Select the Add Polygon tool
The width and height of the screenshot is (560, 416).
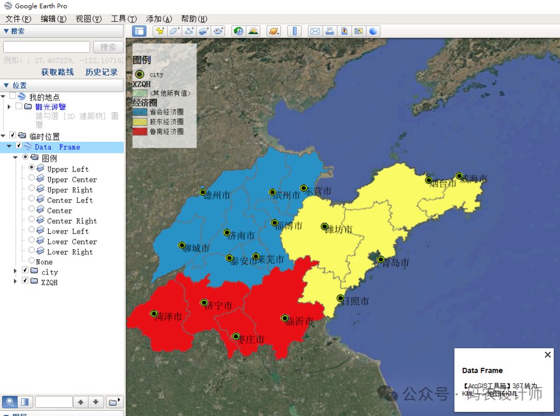click(x=175, y=31)
